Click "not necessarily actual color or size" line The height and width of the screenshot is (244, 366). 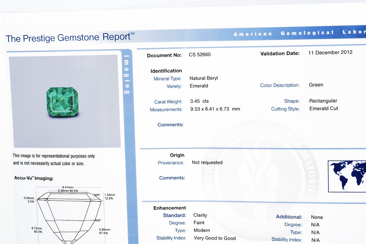coord(49,163)
